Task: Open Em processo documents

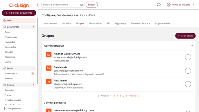Action: (11, 37)
